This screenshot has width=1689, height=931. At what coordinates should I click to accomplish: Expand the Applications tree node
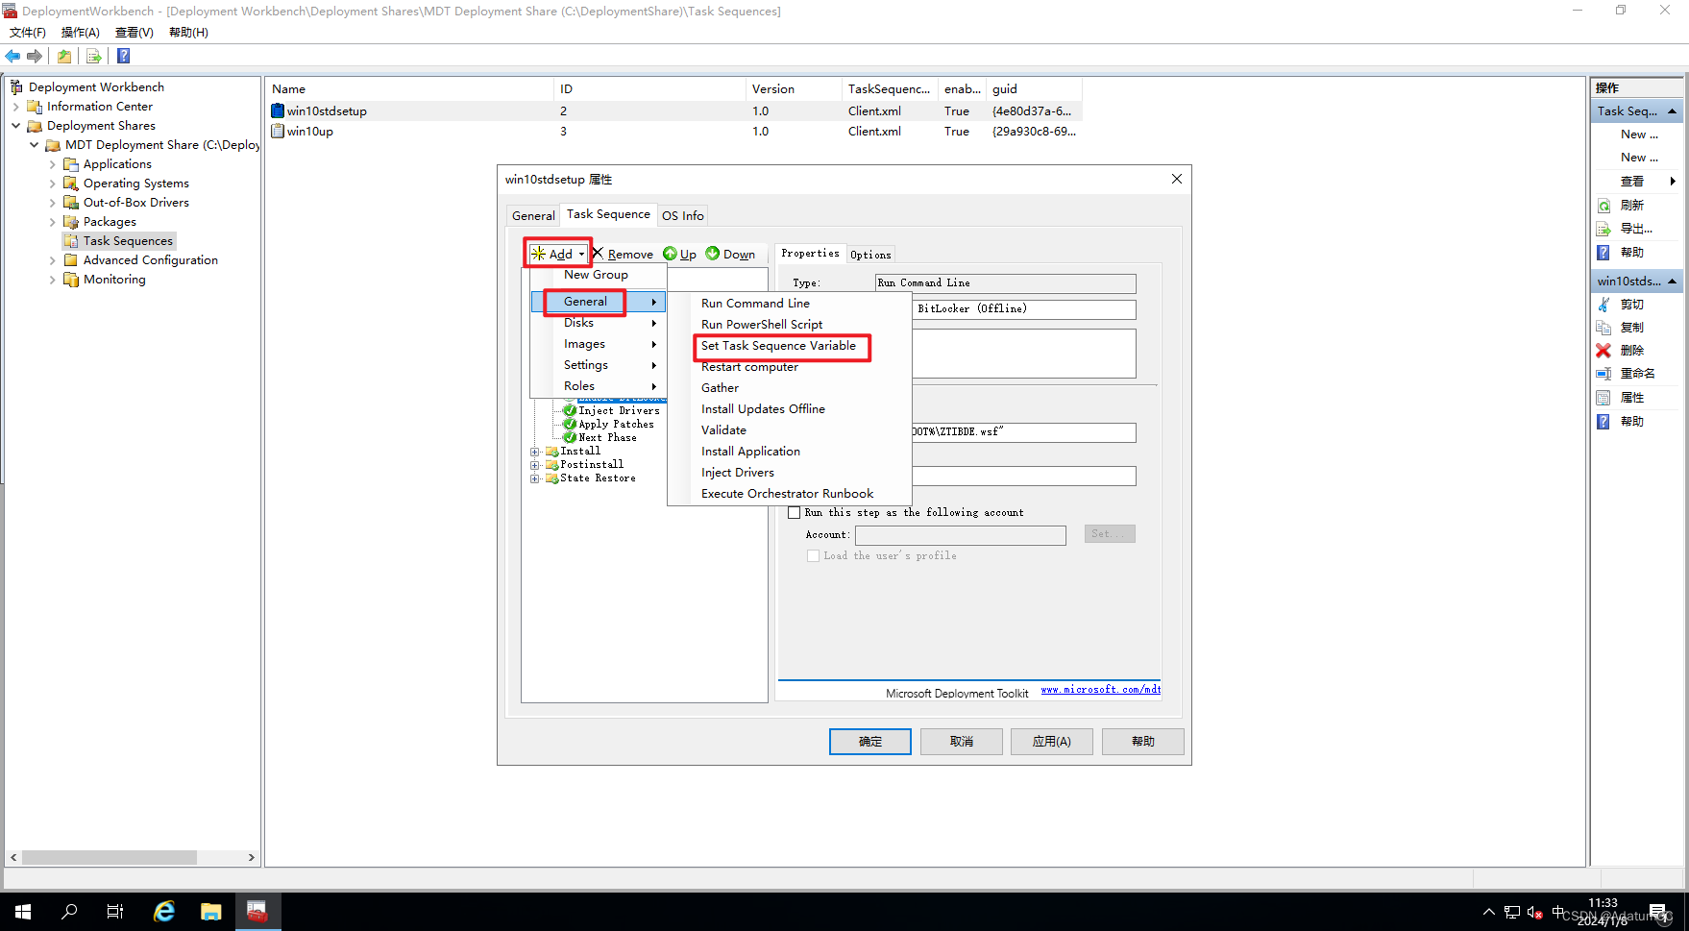53,164
